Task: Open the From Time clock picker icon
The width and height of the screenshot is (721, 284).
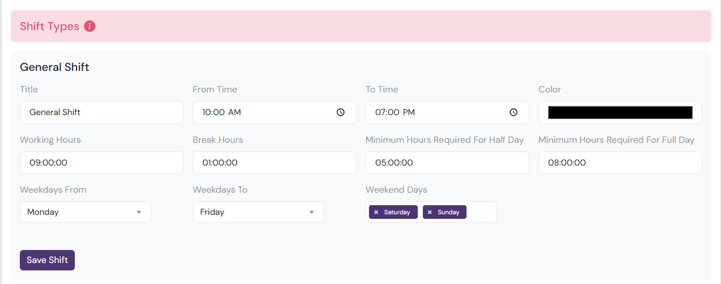Action: coord(341,112)
